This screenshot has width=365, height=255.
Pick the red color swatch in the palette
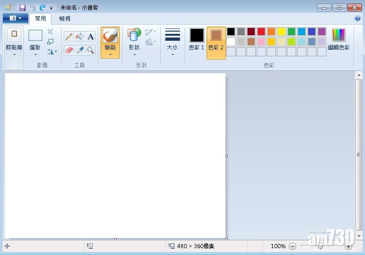(x=261, y=32)
